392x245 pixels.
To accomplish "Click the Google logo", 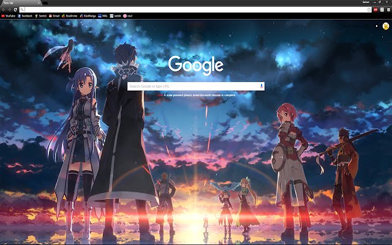I will (196, 66).
